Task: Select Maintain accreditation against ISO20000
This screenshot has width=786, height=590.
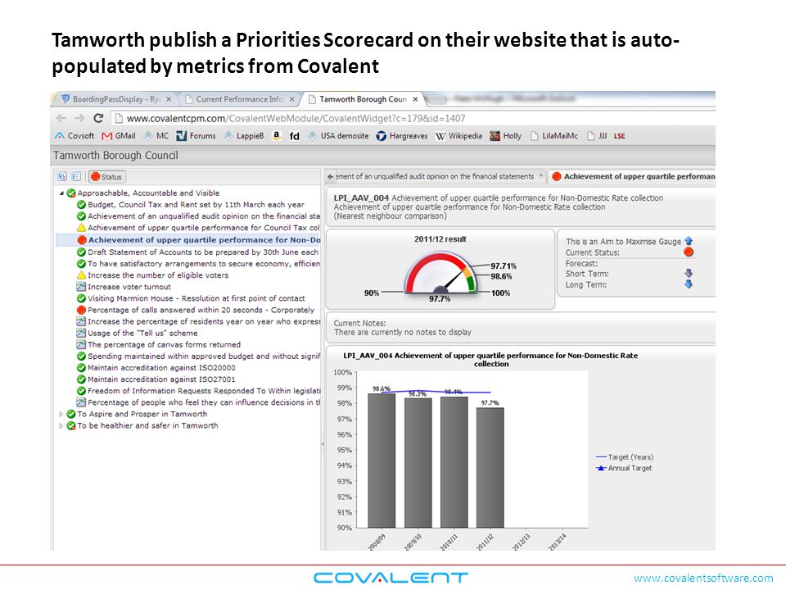Action: (x=156, y=368)
